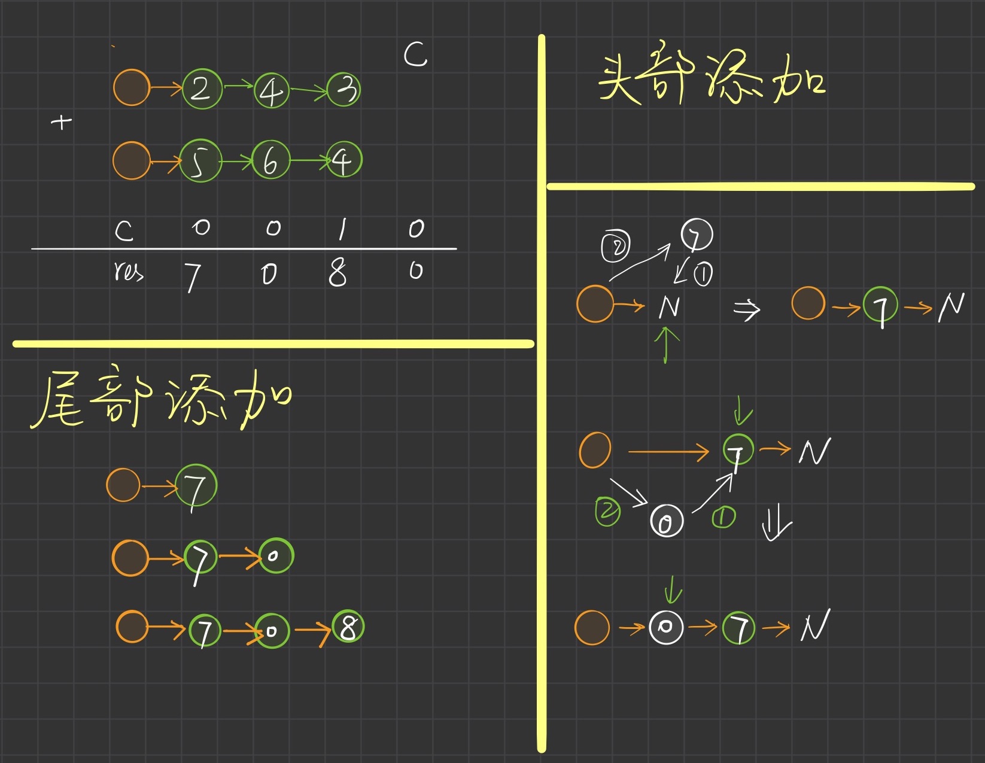Click the "res" row label

tap(129, 272)
